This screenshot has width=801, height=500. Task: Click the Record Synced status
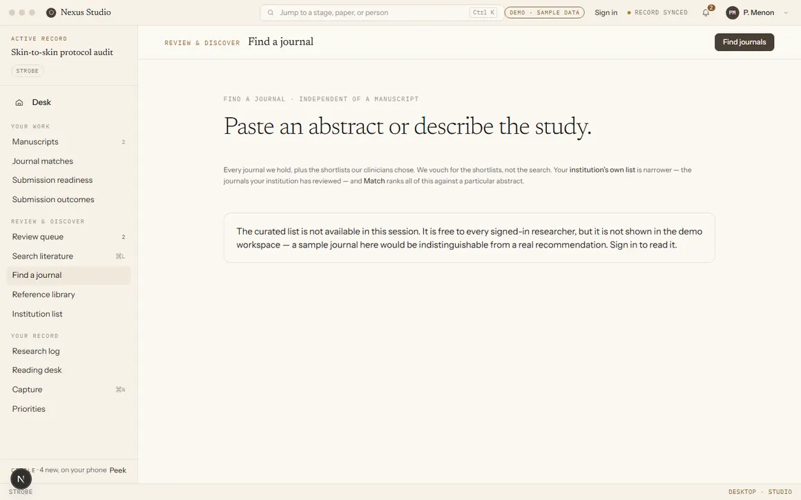point(657,12)
